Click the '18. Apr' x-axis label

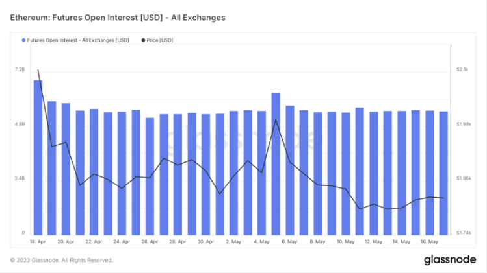coord(38,242)
